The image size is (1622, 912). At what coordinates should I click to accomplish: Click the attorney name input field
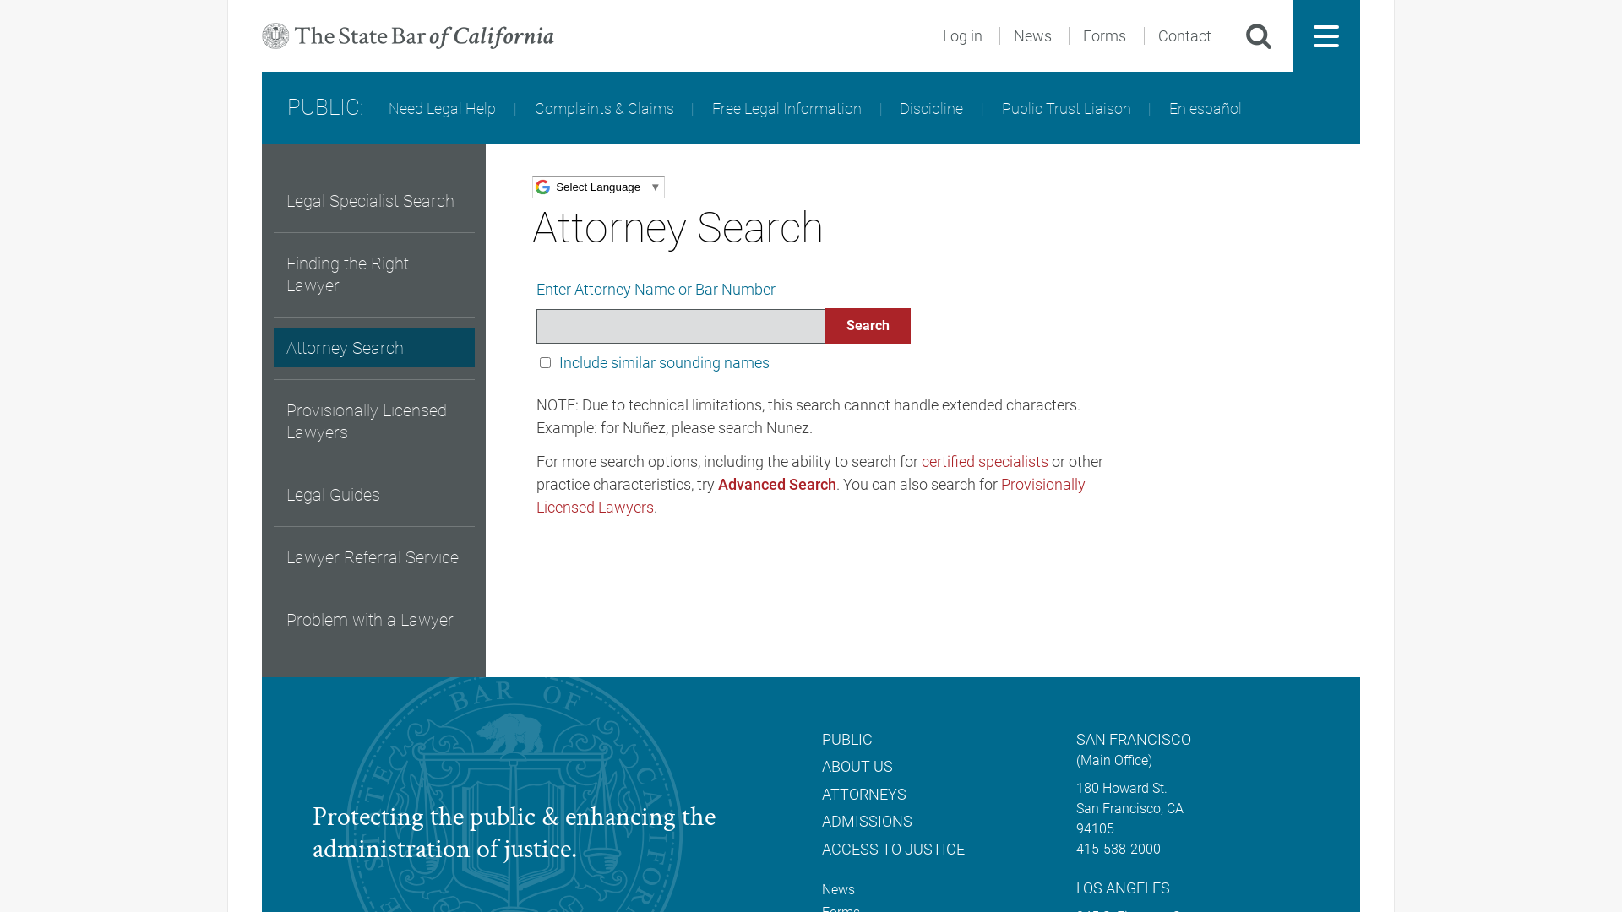(x=681, y=326)
